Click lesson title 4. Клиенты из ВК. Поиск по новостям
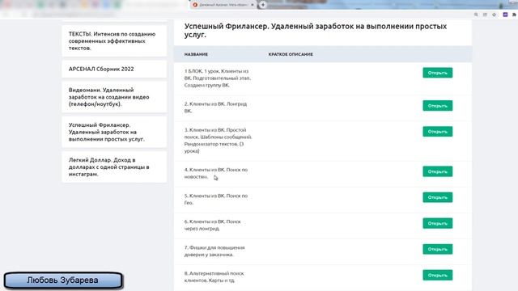This screenshot has width=518, height=291. click(x=216, y=173)
